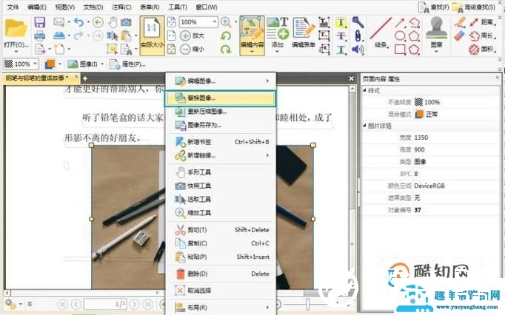
Task: Click the open folder icon 打开(O)
Action: [x=16, y=34]
